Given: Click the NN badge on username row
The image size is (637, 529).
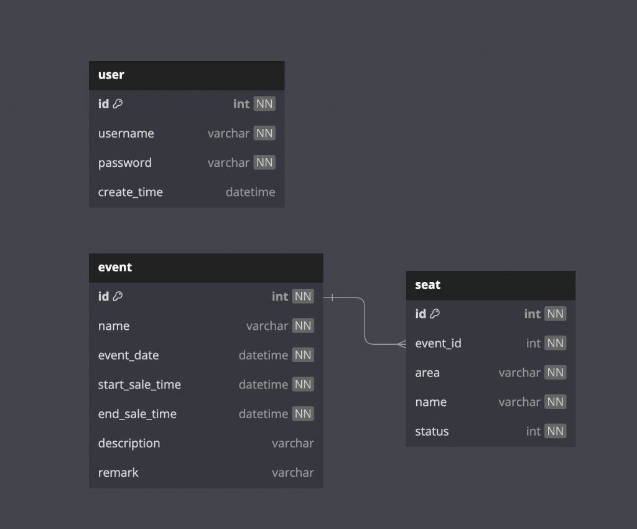Looking at the screenshot, I should [264, 133].
